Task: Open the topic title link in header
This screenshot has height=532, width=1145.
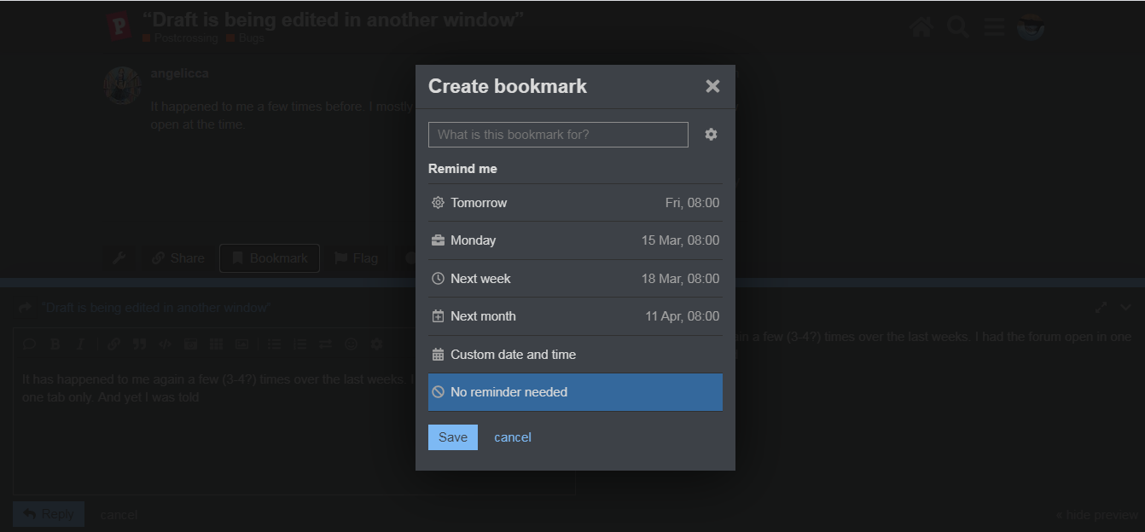Action: tap(333, 19)
